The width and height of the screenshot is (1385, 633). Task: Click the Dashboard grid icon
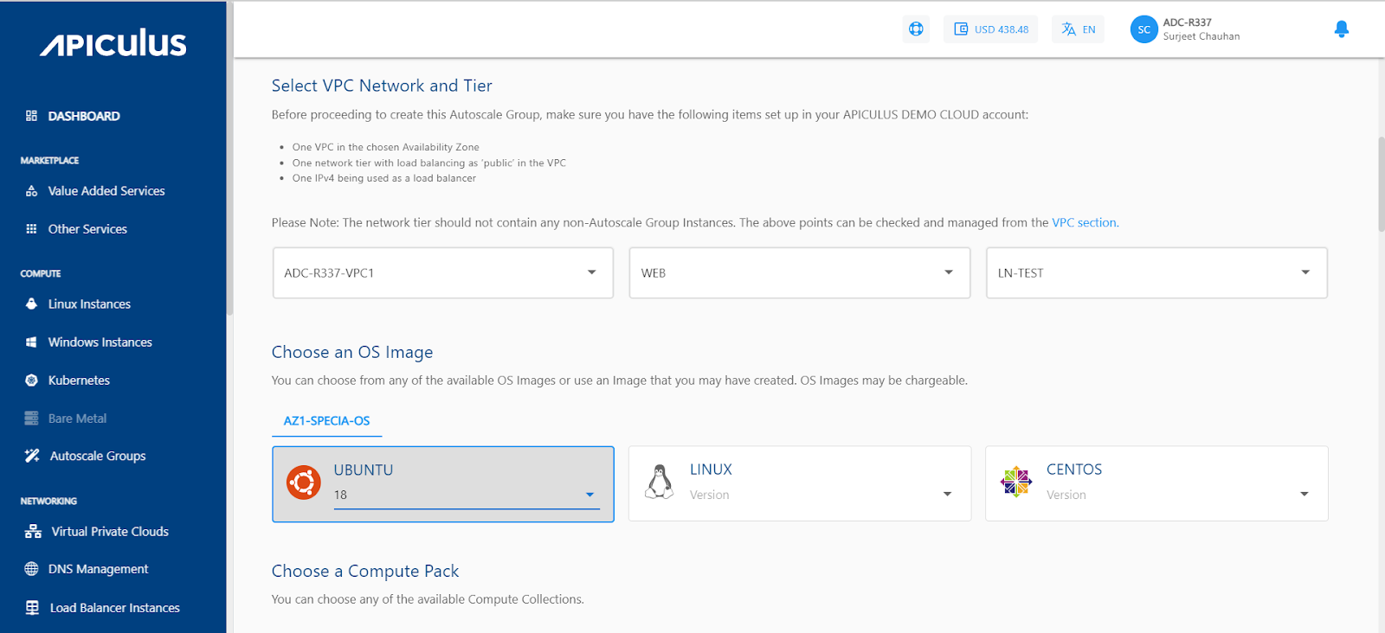(31, 116)
